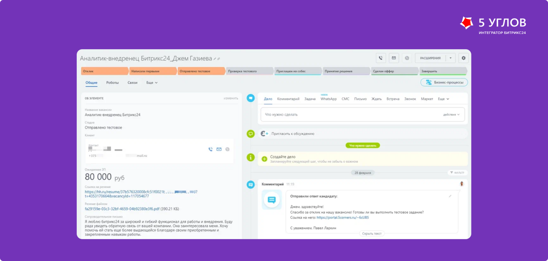Expand the РАСШИРЕНИЯ dropdown arrow
This screenshot has height=261, width=548.
(x=450, y=58)
